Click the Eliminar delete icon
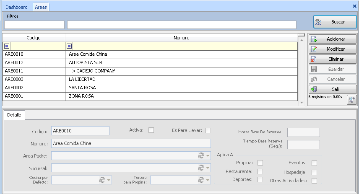 tap(313, 59)
